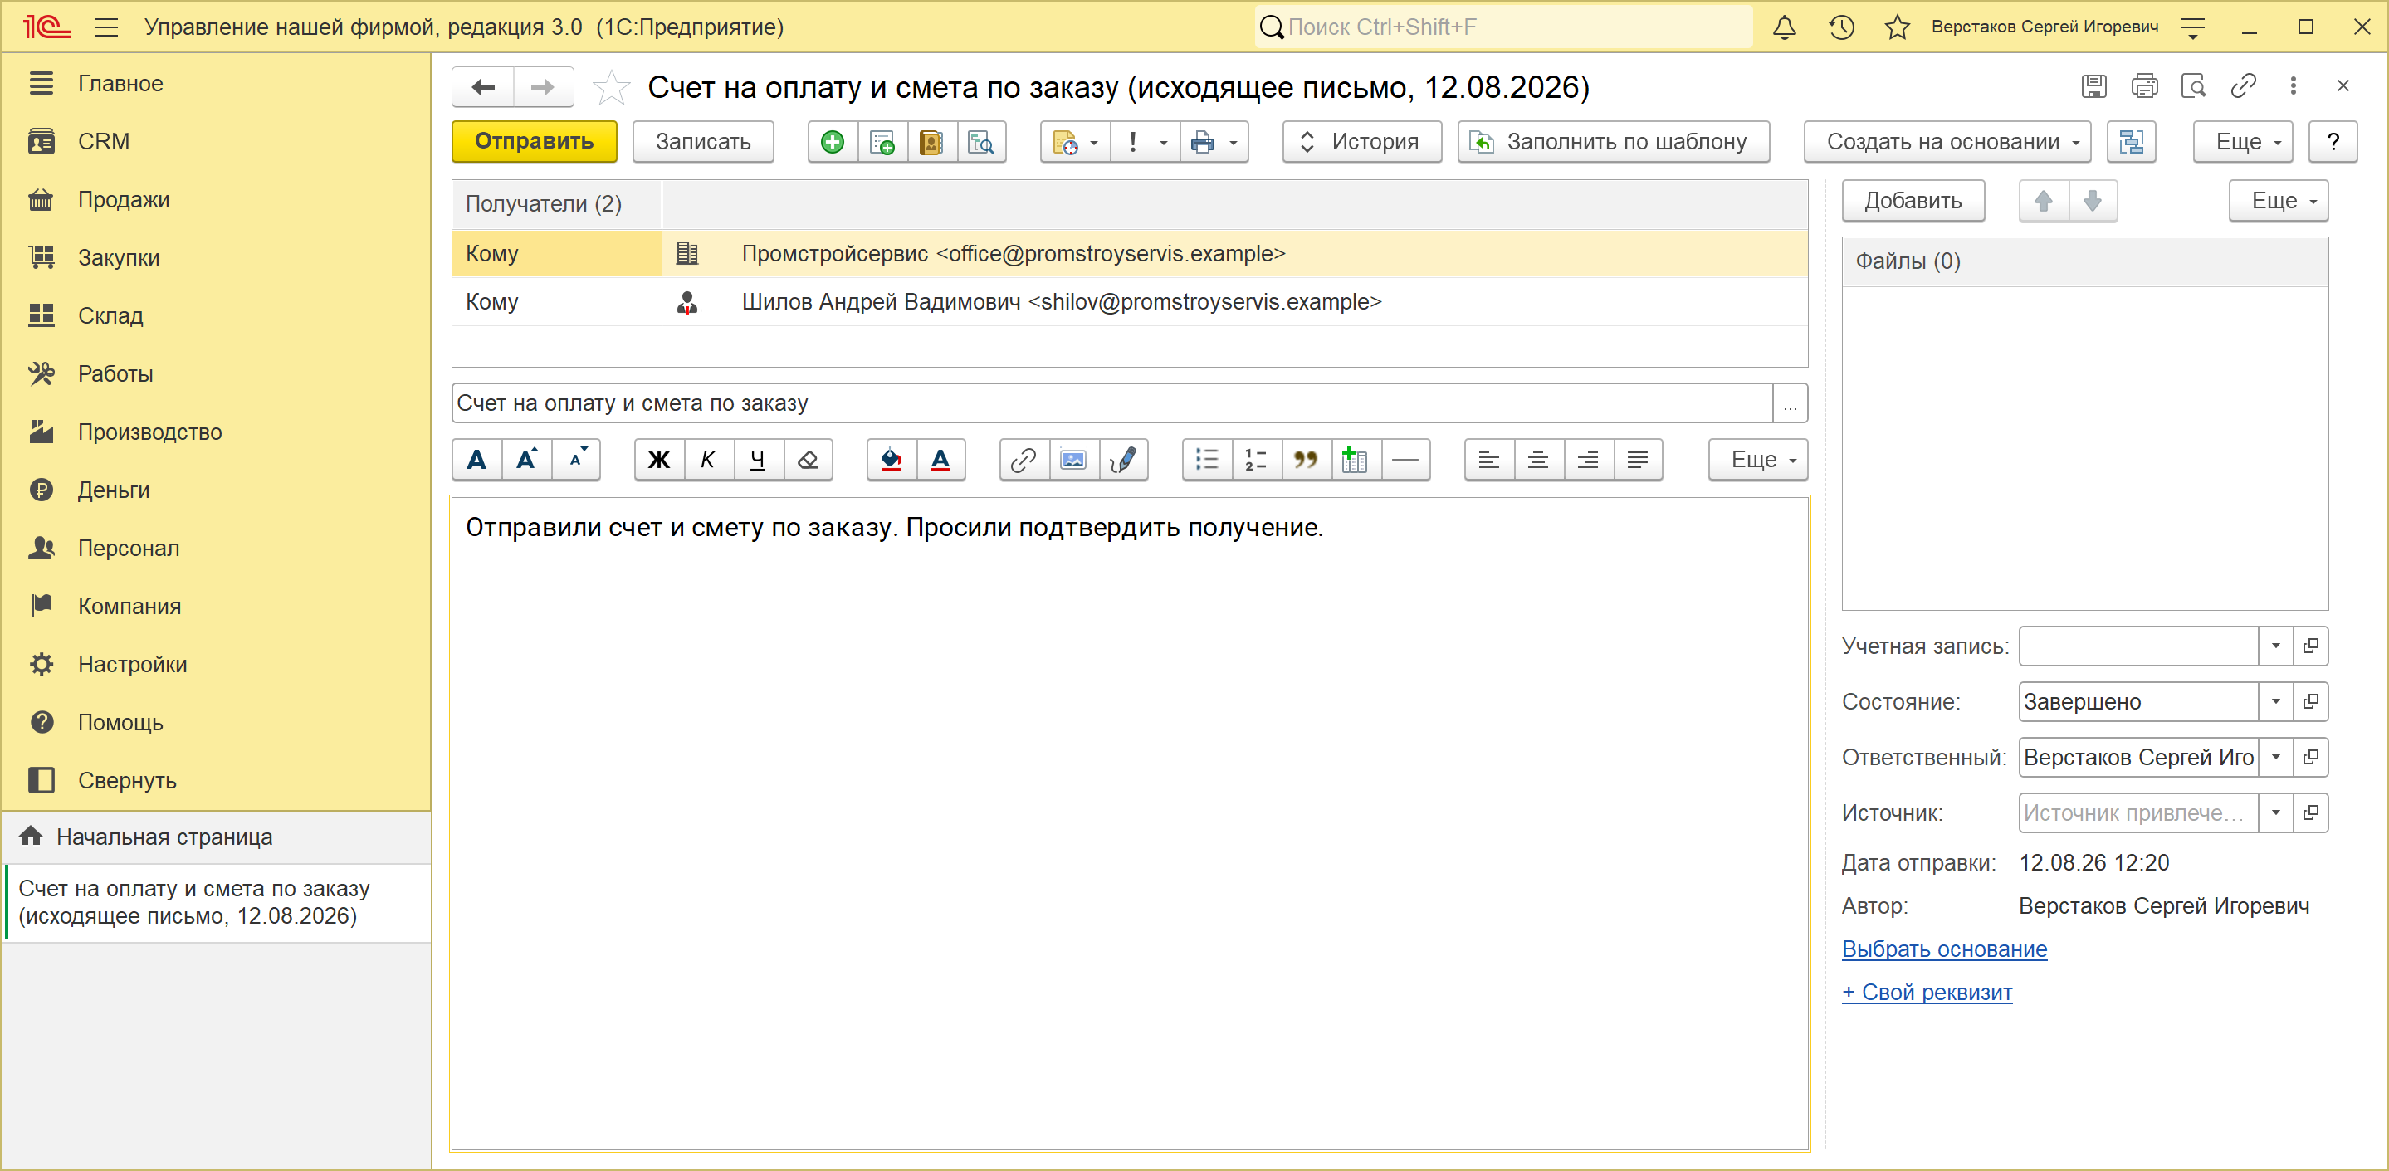Image resolution: width=2389 pixels, height=1171 pixels.
Task: Open the font color picker
Action: coord(940,460)
